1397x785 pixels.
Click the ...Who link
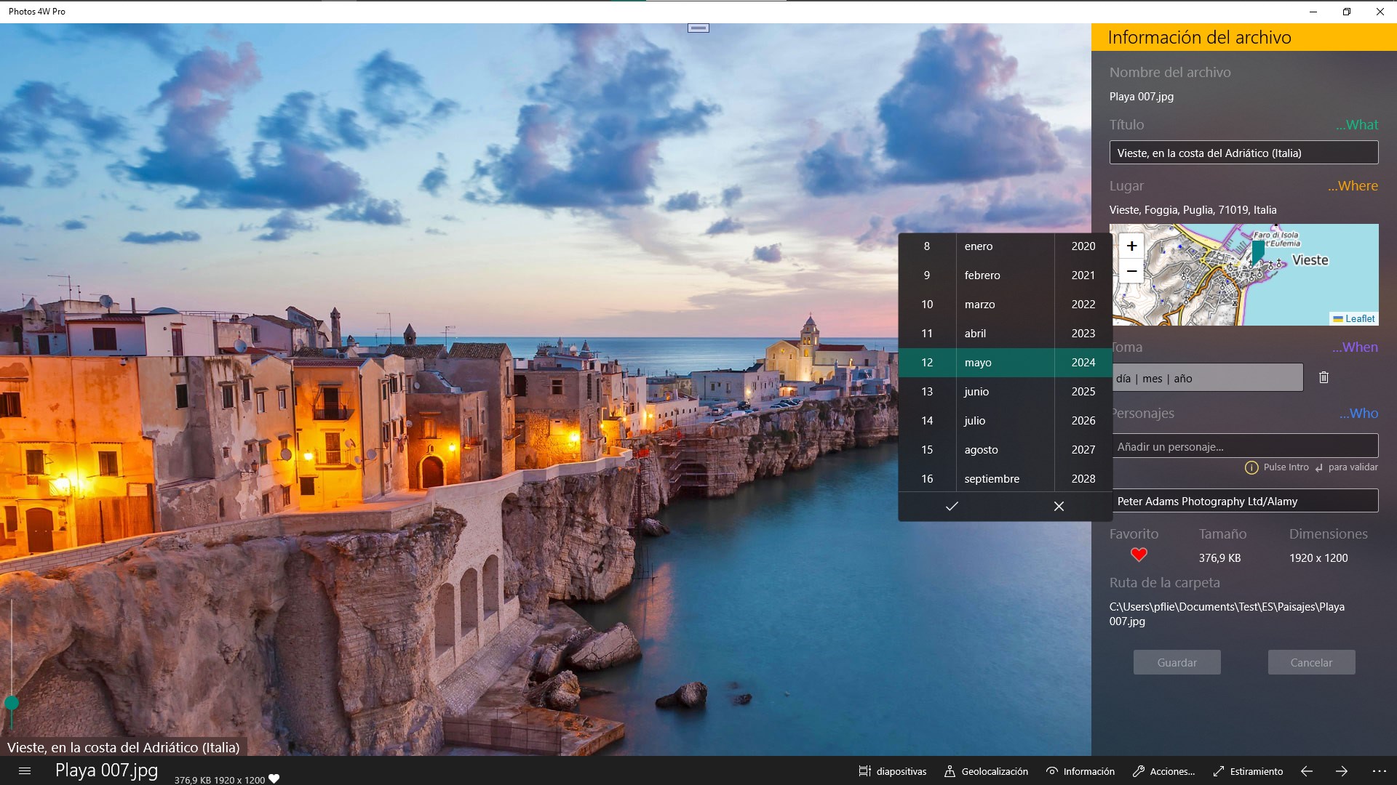coord(1358,413)
